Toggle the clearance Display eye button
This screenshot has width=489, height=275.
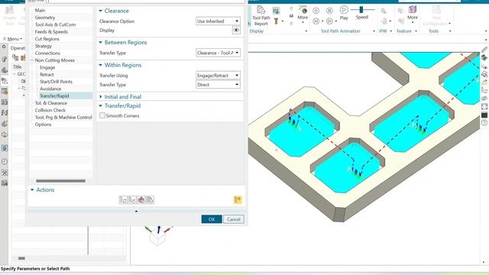tap(236, 31)
